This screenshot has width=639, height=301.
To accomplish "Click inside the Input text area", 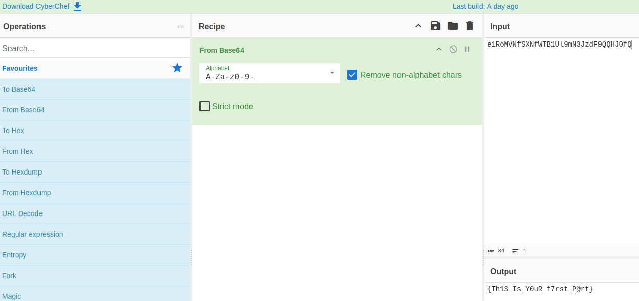I will tap(562, 142).
